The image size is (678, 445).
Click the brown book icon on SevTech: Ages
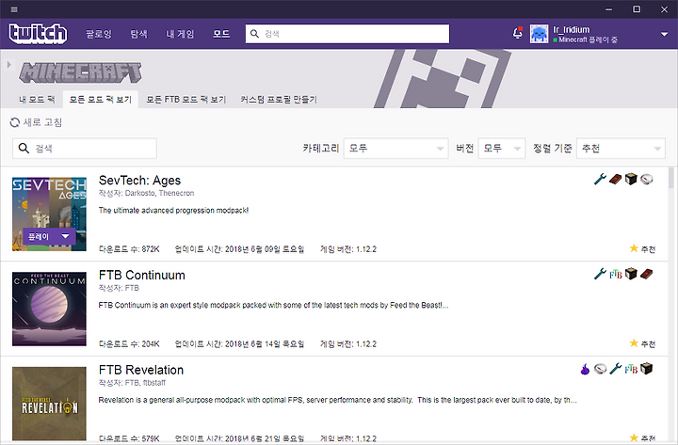[x=615, y=179]
